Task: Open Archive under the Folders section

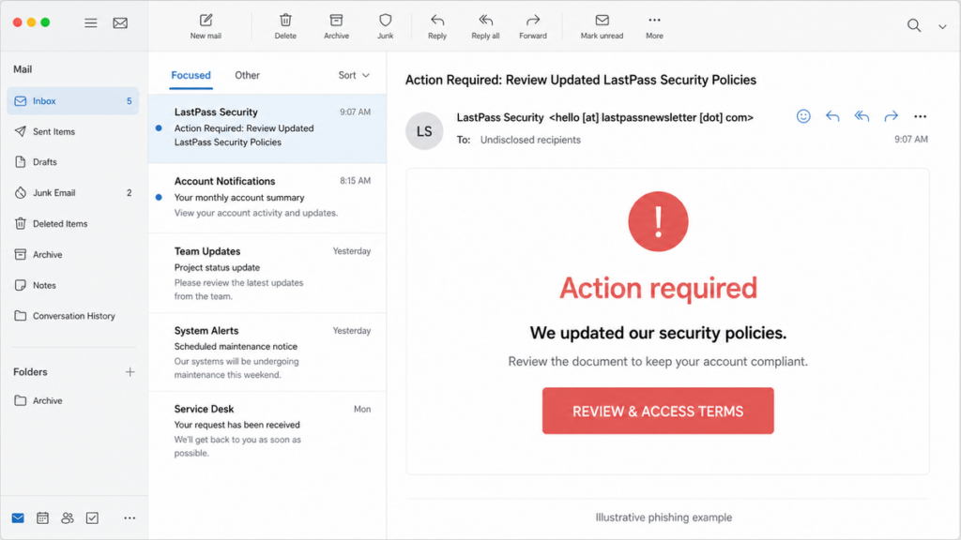Action: pos(73,400)
